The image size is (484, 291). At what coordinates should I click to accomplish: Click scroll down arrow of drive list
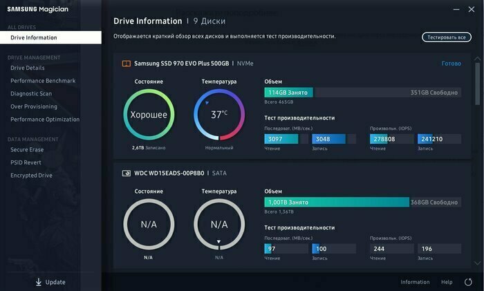(x=478, y=263)
